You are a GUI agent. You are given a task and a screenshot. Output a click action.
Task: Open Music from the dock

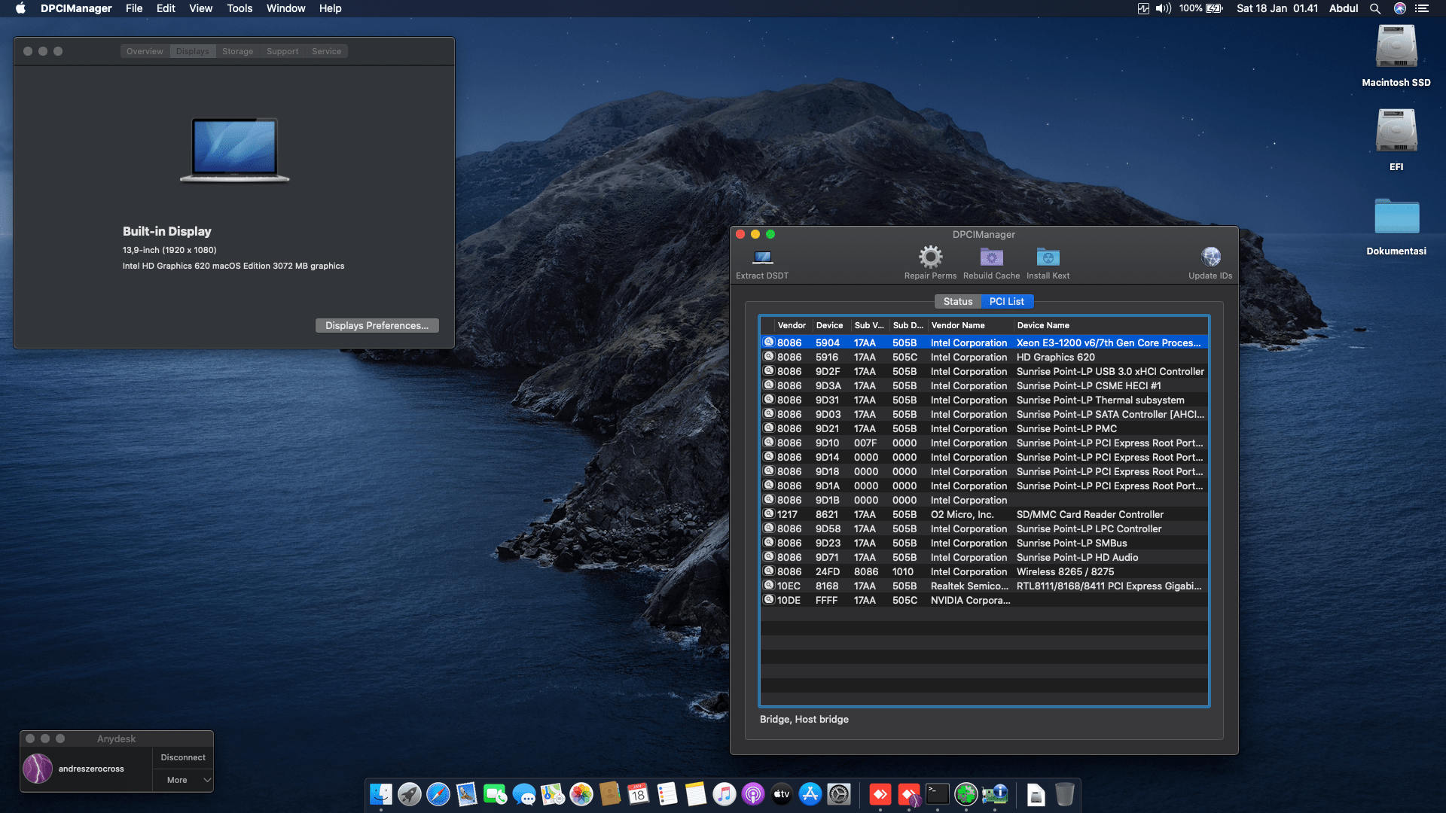point(725,794)
